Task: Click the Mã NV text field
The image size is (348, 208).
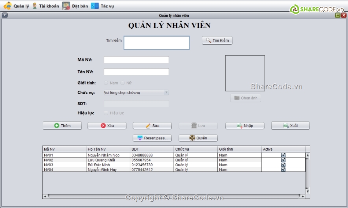Action: pyautogui.click(x=136, y=60)
